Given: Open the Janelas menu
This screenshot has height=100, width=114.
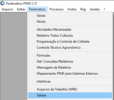Looking at the screenshot, I should click(95, 9).
